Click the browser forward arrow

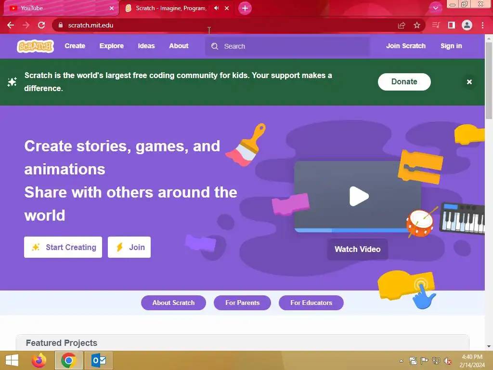pos(26,25)
